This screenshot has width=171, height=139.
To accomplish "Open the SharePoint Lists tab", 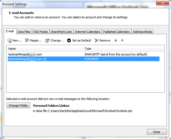I will click(x=61, y=32).
